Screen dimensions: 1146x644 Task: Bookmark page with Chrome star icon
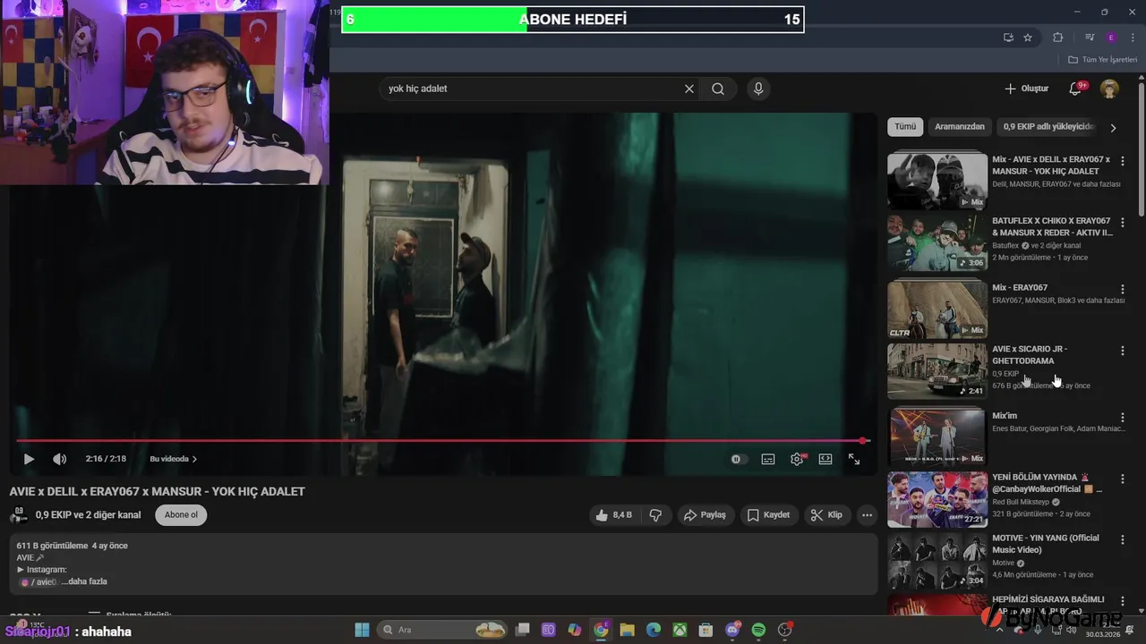[1028, 38]
